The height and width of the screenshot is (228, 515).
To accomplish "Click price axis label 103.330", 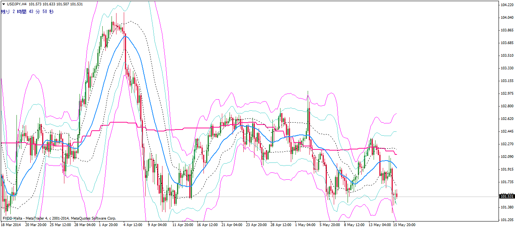I will click(507, 68).
